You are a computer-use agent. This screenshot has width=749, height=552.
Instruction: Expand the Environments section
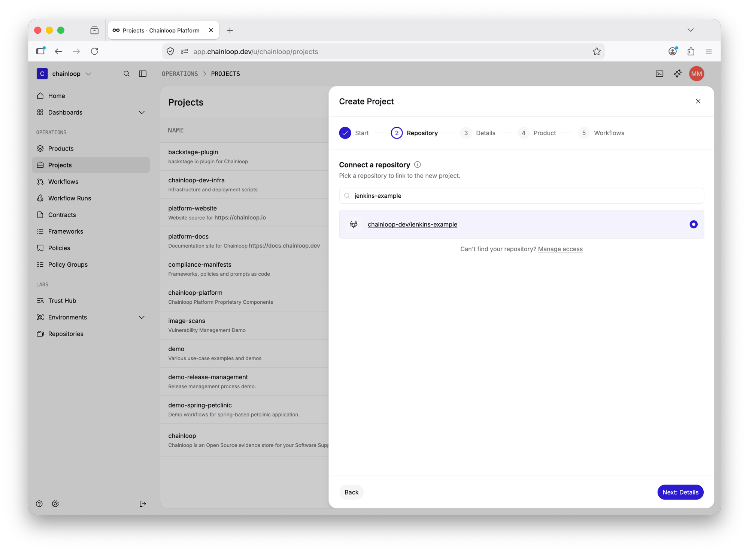point(142,317)
